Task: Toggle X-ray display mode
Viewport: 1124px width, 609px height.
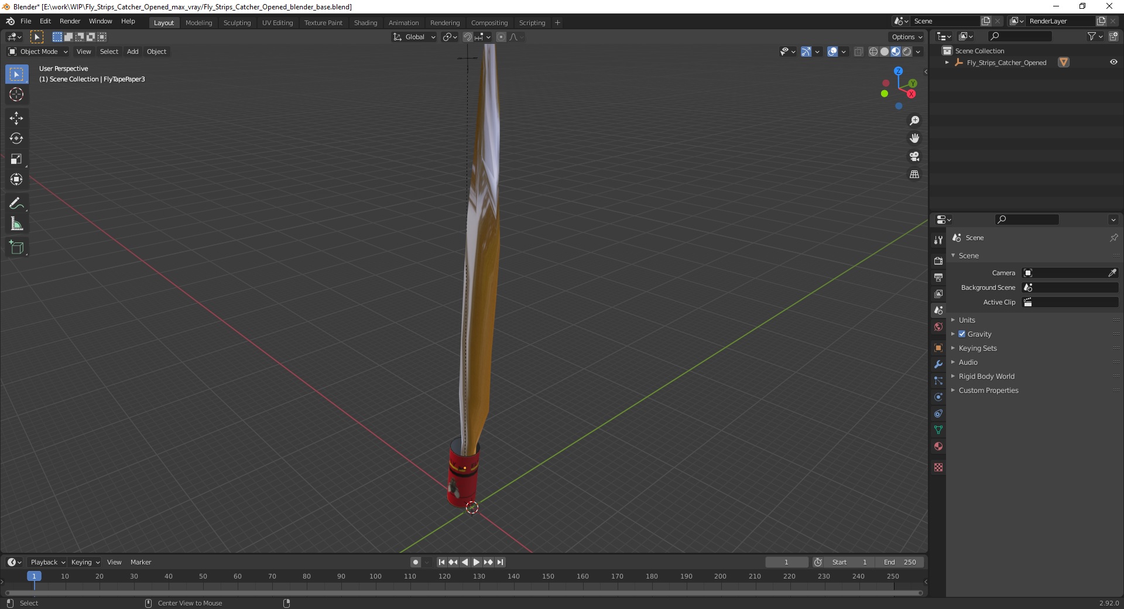Action: [858, 52]
